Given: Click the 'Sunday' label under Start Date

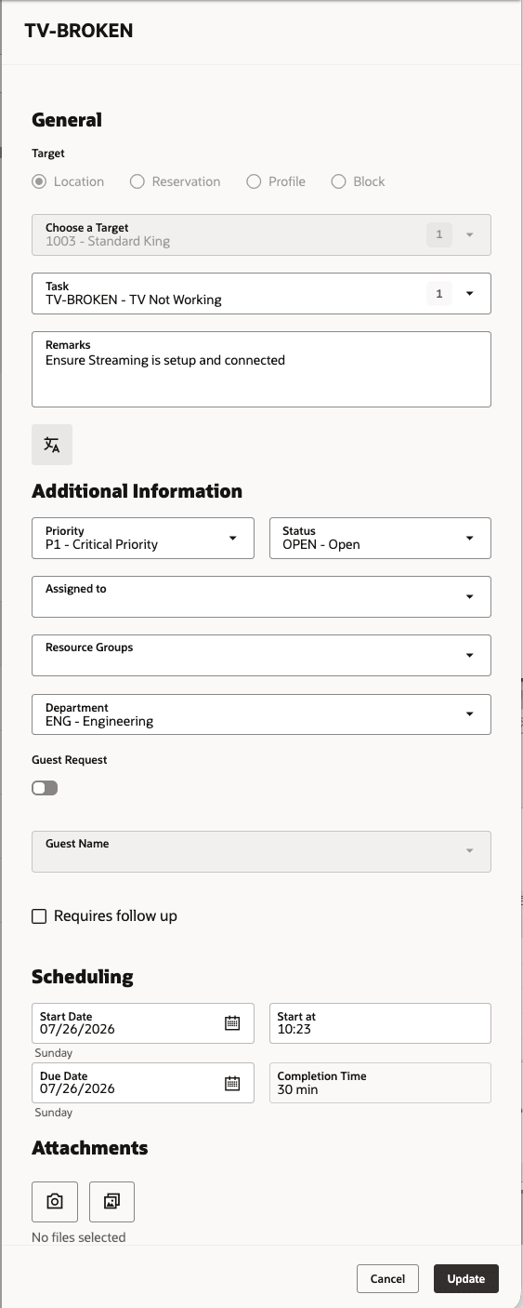Looking at the screenshot, I should [54, 1053].
